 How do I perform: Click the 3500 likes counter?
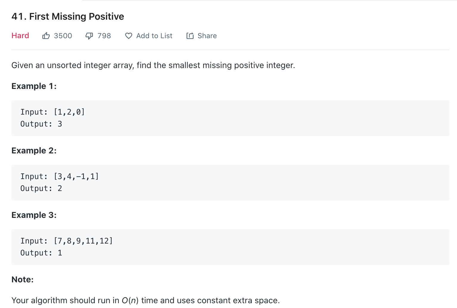[x=63, y=36]
